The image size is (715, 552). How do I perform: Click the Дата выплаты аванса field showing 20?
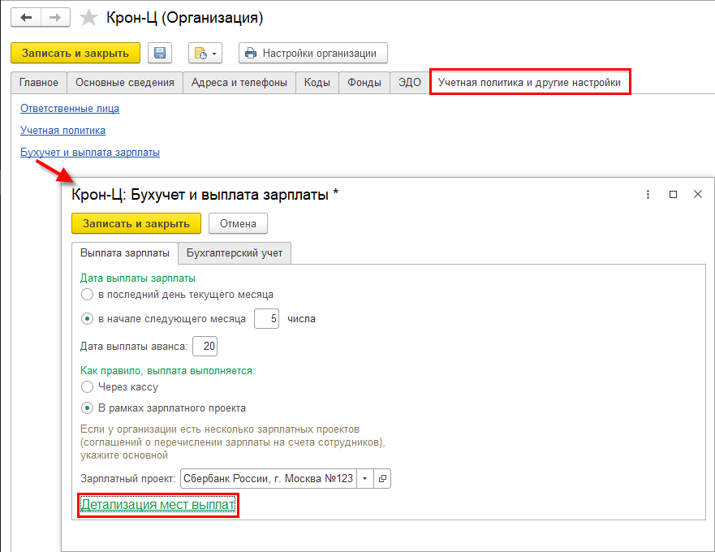click(x=205, y=347)
